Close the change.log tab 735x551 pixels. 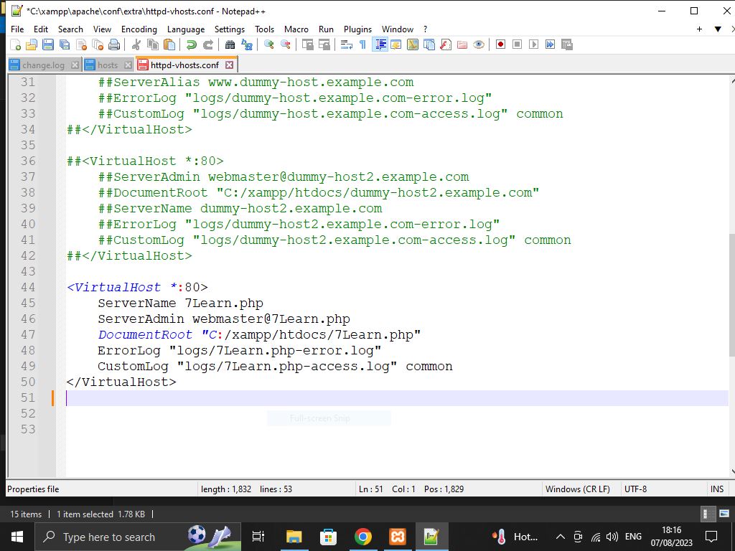(x=75, y=65)
